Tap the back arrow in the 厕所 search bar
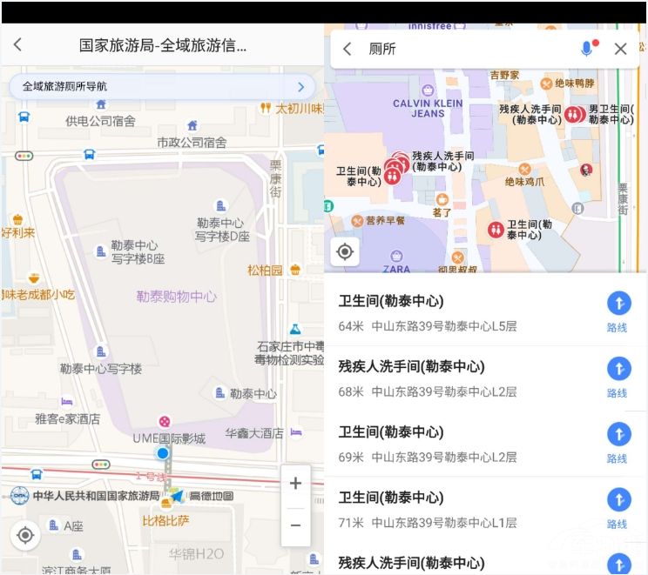The image size is (648, 575). pyautogui.click(x=347, y=50)
